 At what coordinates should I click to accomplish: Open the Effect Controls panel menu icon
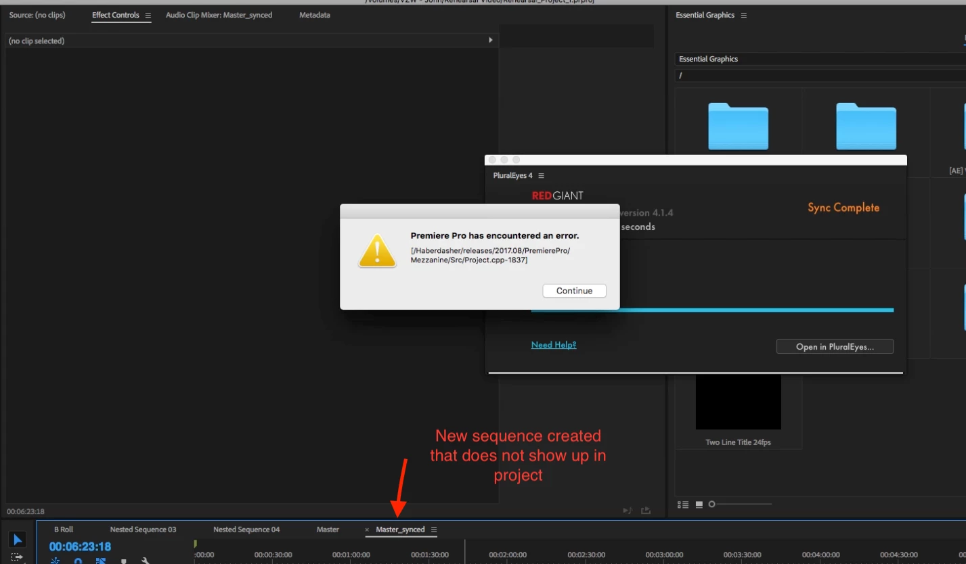pyautogui.click(x=148, y=15)
